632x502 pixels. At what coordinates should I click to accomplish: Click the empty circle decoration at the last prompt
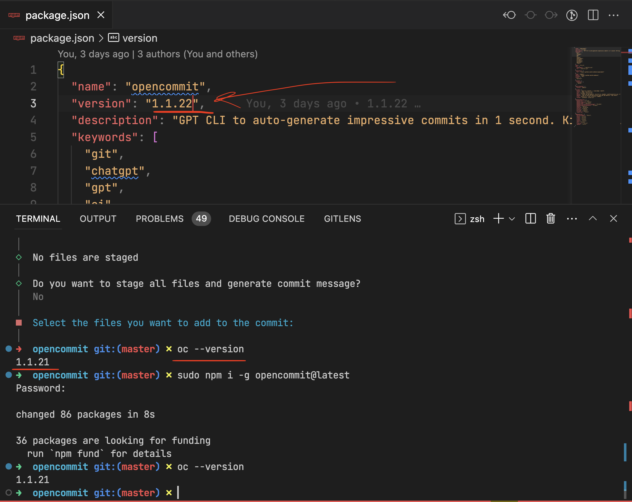click(x=9, y=492)
